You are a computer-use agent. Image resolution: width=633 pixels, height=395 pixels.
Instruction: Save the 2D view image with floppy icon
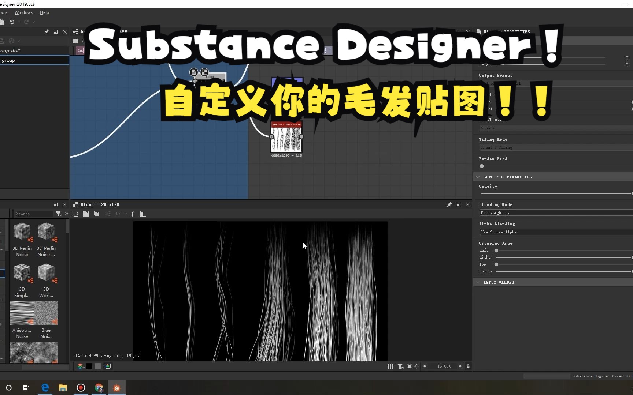(86, 214)
